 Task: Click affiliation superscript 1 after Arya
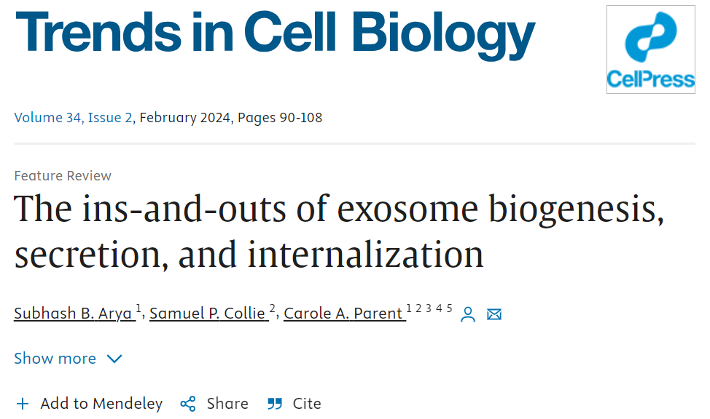coord(139,308)
